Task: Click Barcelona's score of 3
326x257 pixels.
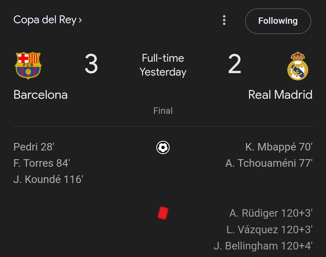Action: point(91,63)
